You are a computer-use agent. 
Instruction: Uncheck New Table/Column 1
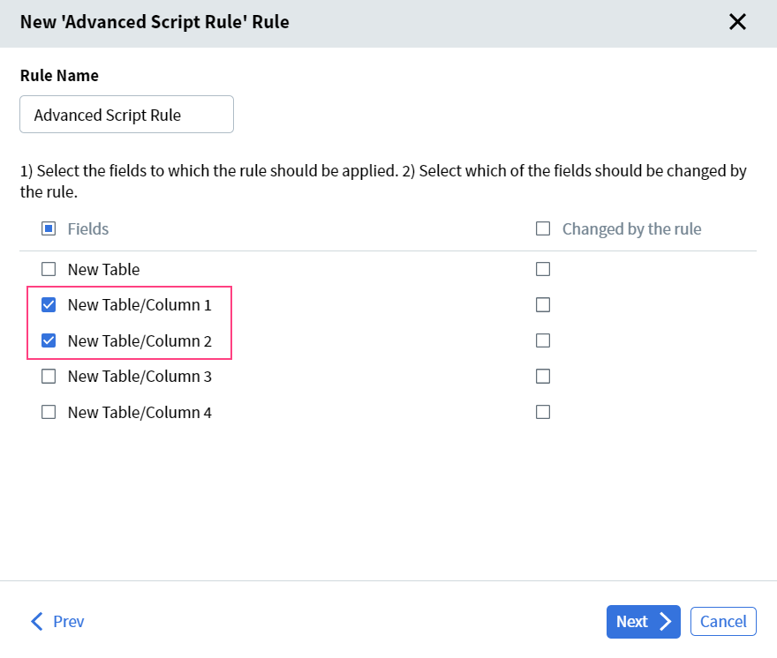(x=49, y=304)
